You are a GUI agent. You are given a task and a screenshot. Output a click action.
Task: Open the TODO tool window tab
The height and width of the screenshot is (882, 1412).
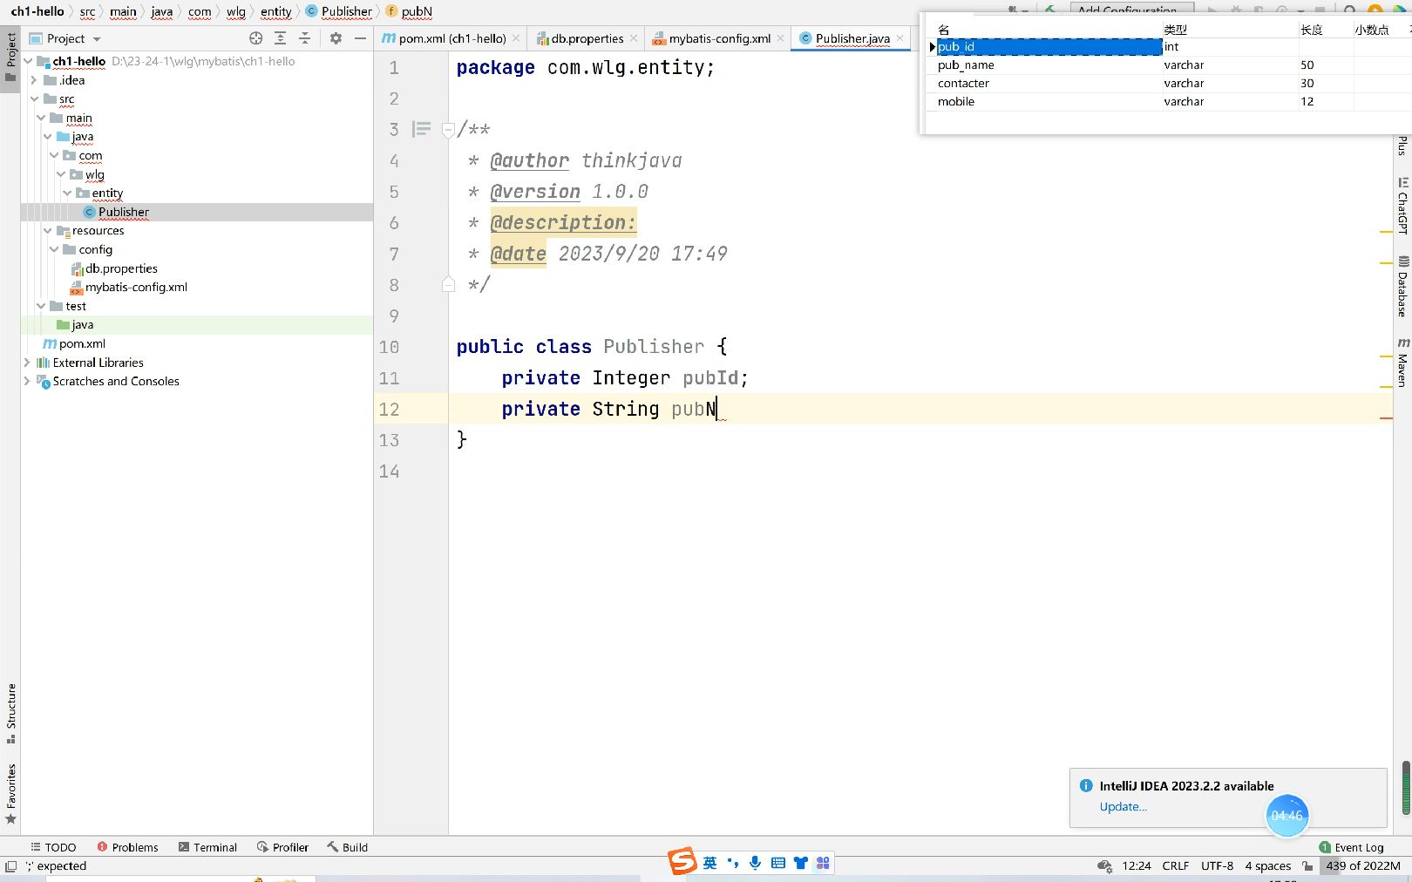tap(53, 847)
